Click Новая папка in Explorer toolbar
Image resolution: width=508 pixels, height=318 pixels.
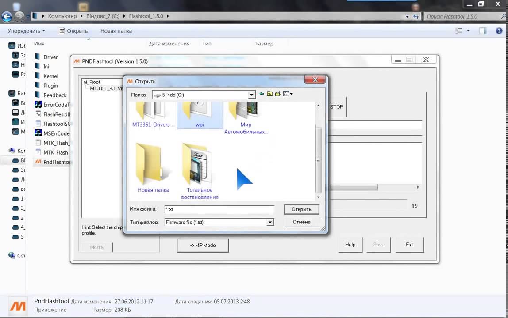coord(116,31)
